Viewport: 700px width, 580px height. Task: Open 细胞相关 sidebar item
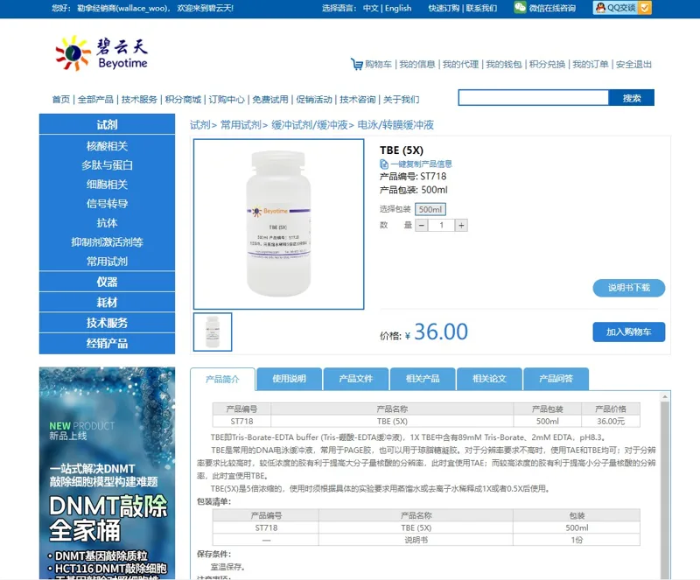[x=107, y=185]
